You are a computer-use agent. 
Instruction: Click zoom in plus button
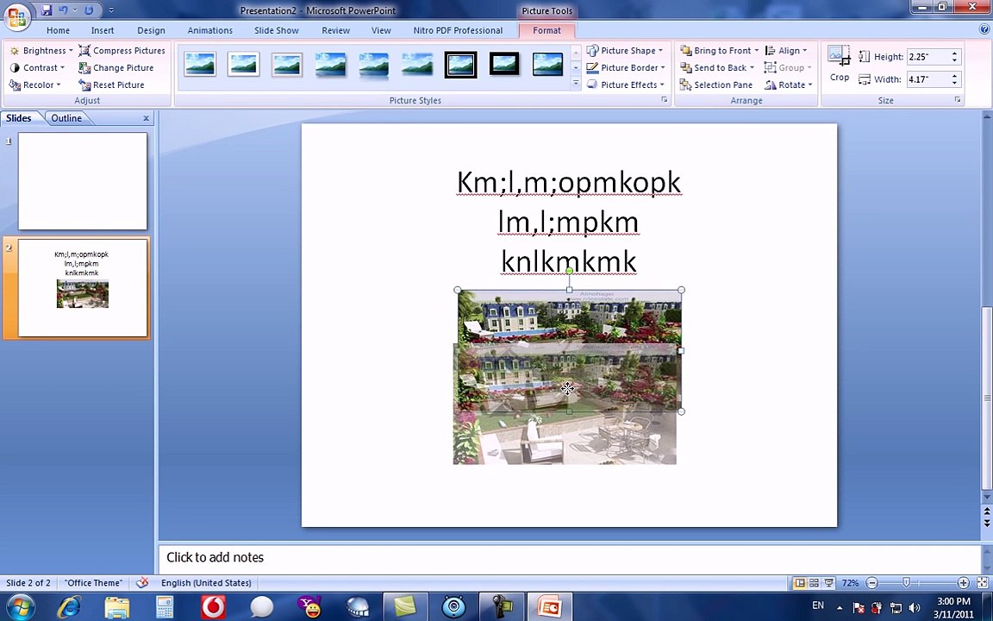coord(963,583)
